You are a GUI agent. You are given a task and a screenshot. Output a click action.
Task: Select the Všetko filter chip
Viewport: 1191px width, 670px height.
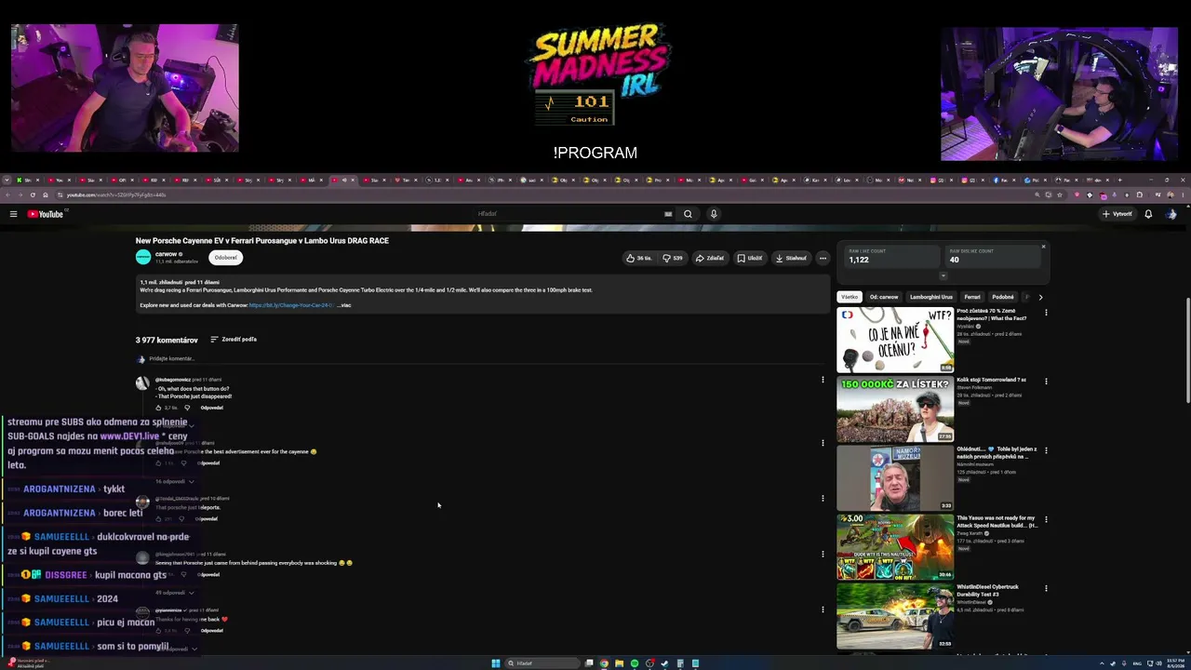[850, 297]
